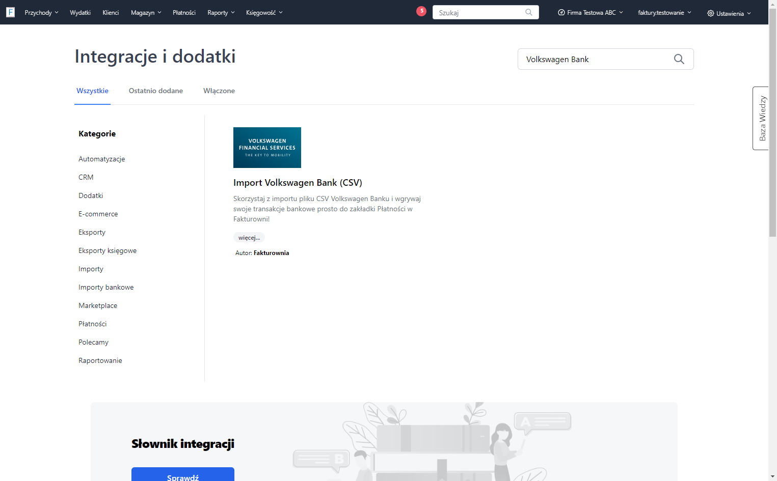Click the magnifier icon in top search bar
This screenshot has height=481, width=777.
(x=529, y=12)
